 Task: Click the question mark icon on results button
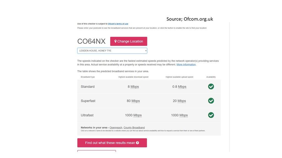[137, 143]
